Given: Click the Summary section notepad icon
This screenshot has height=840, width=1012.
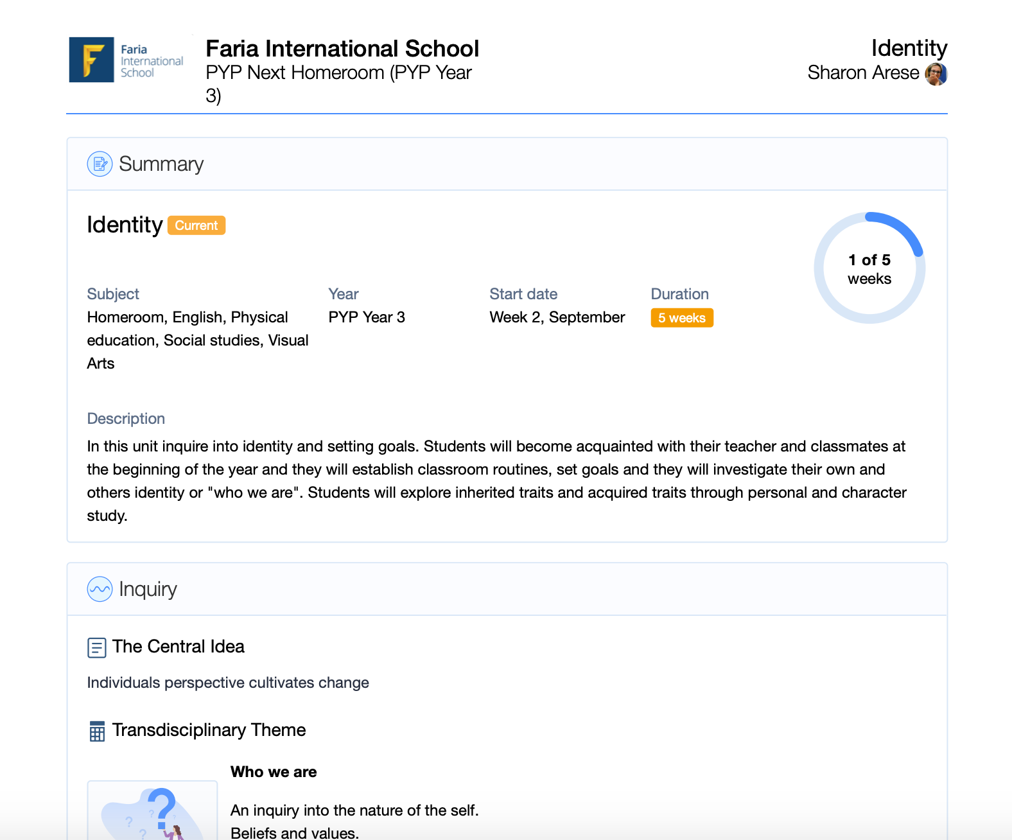Looking at the screenshot, I should tap(100, 164).
